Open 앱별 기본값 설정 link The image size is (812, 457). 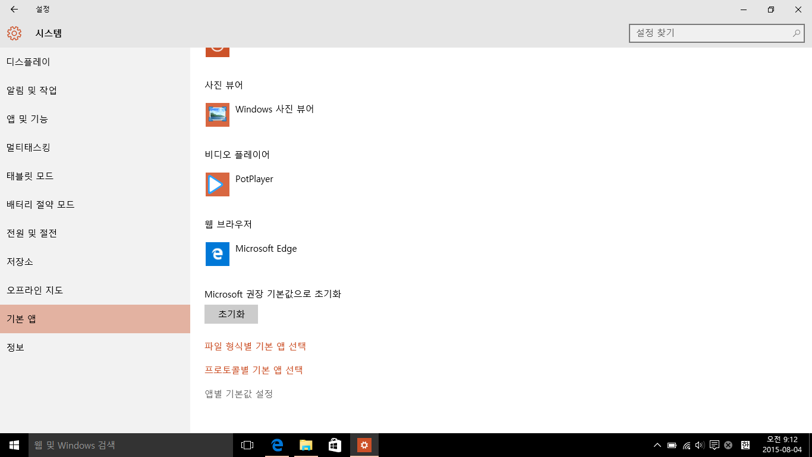pyautogui.click(x=239, y=394)
